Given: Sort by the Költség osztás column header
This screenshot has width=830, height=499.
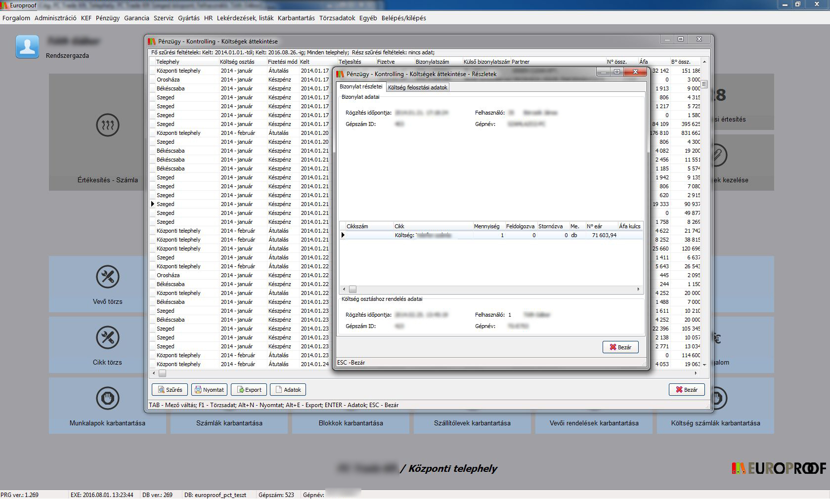Looking at the screenshot, I should (237, 62).
